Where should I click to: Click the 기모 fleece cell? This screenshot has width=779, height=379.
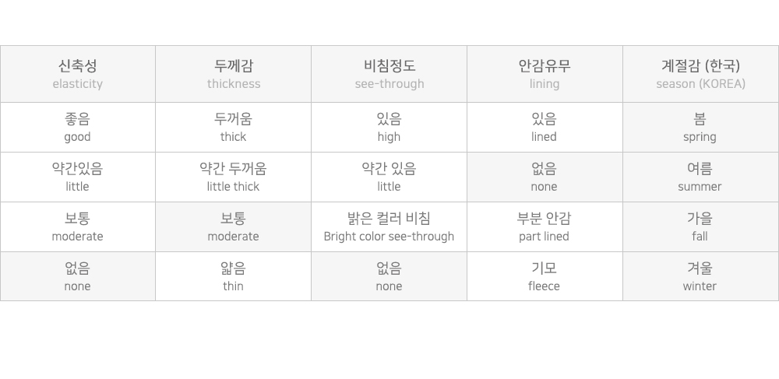(x=545, y=277)
